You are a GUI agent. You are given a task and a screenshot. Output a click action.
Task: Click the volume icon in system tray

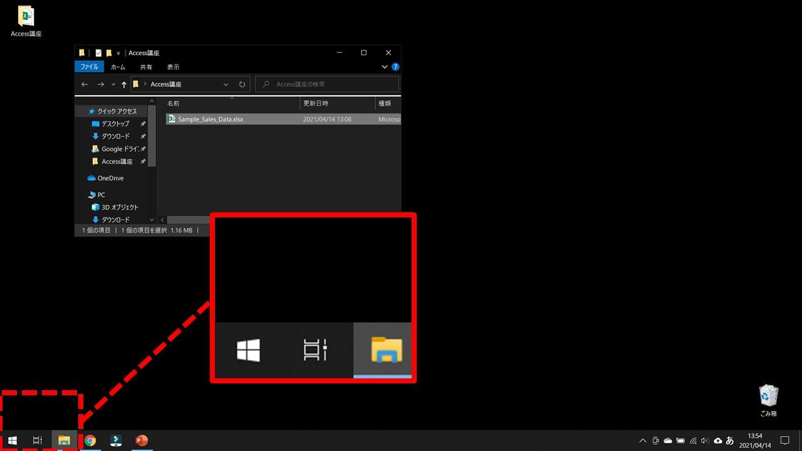(705, 440)
